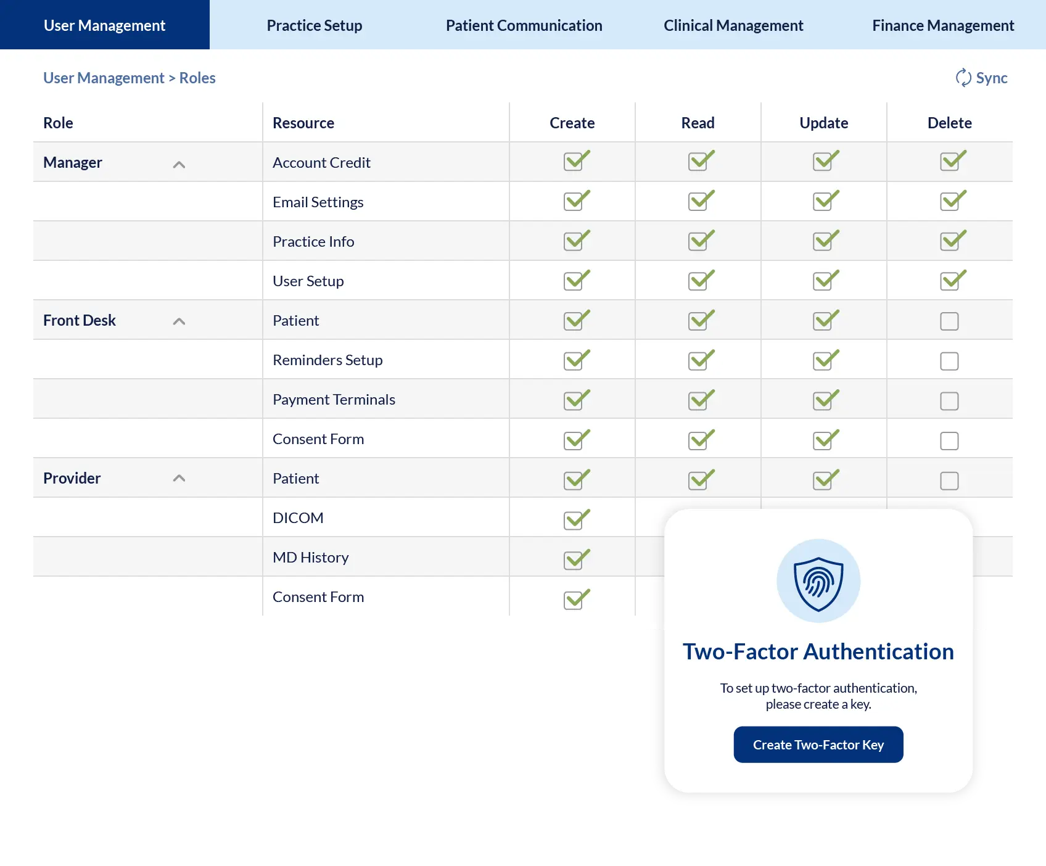Open the Practice Setup tab

[315, 25]
